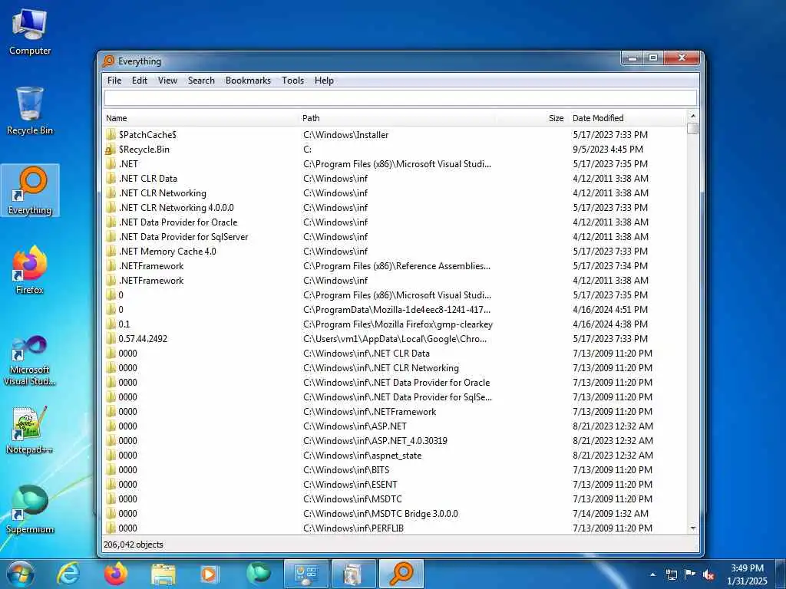Viewport: 786px width, 589px height.
Task: Select .NETFramework in Reference Assemblies path
Action: [395, 266]
